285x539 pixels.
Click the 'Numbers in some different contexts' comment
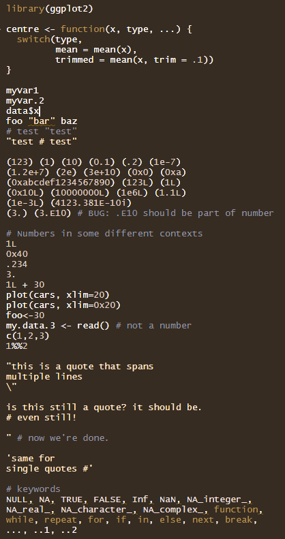click(x=104, y=234)
